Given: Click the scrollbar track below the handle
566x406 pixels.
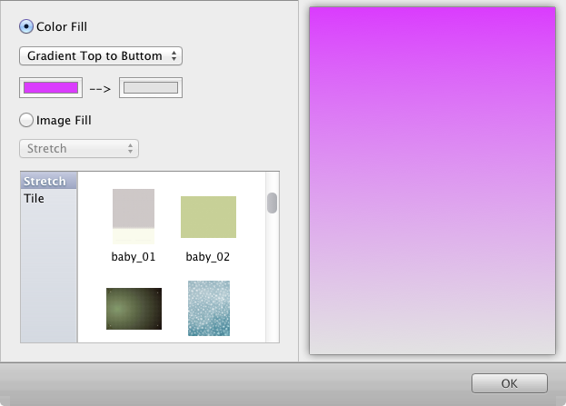Looking at the screenshot, I should click(x=272, y=282).
